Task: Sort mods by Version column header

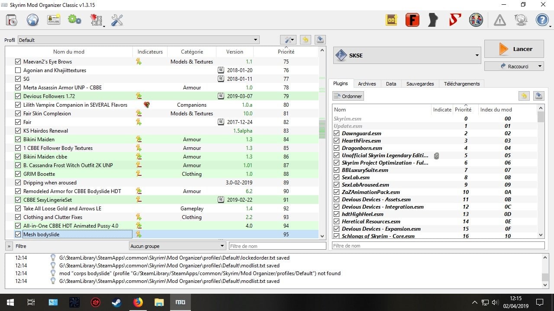Action: (x=235, y=51)
